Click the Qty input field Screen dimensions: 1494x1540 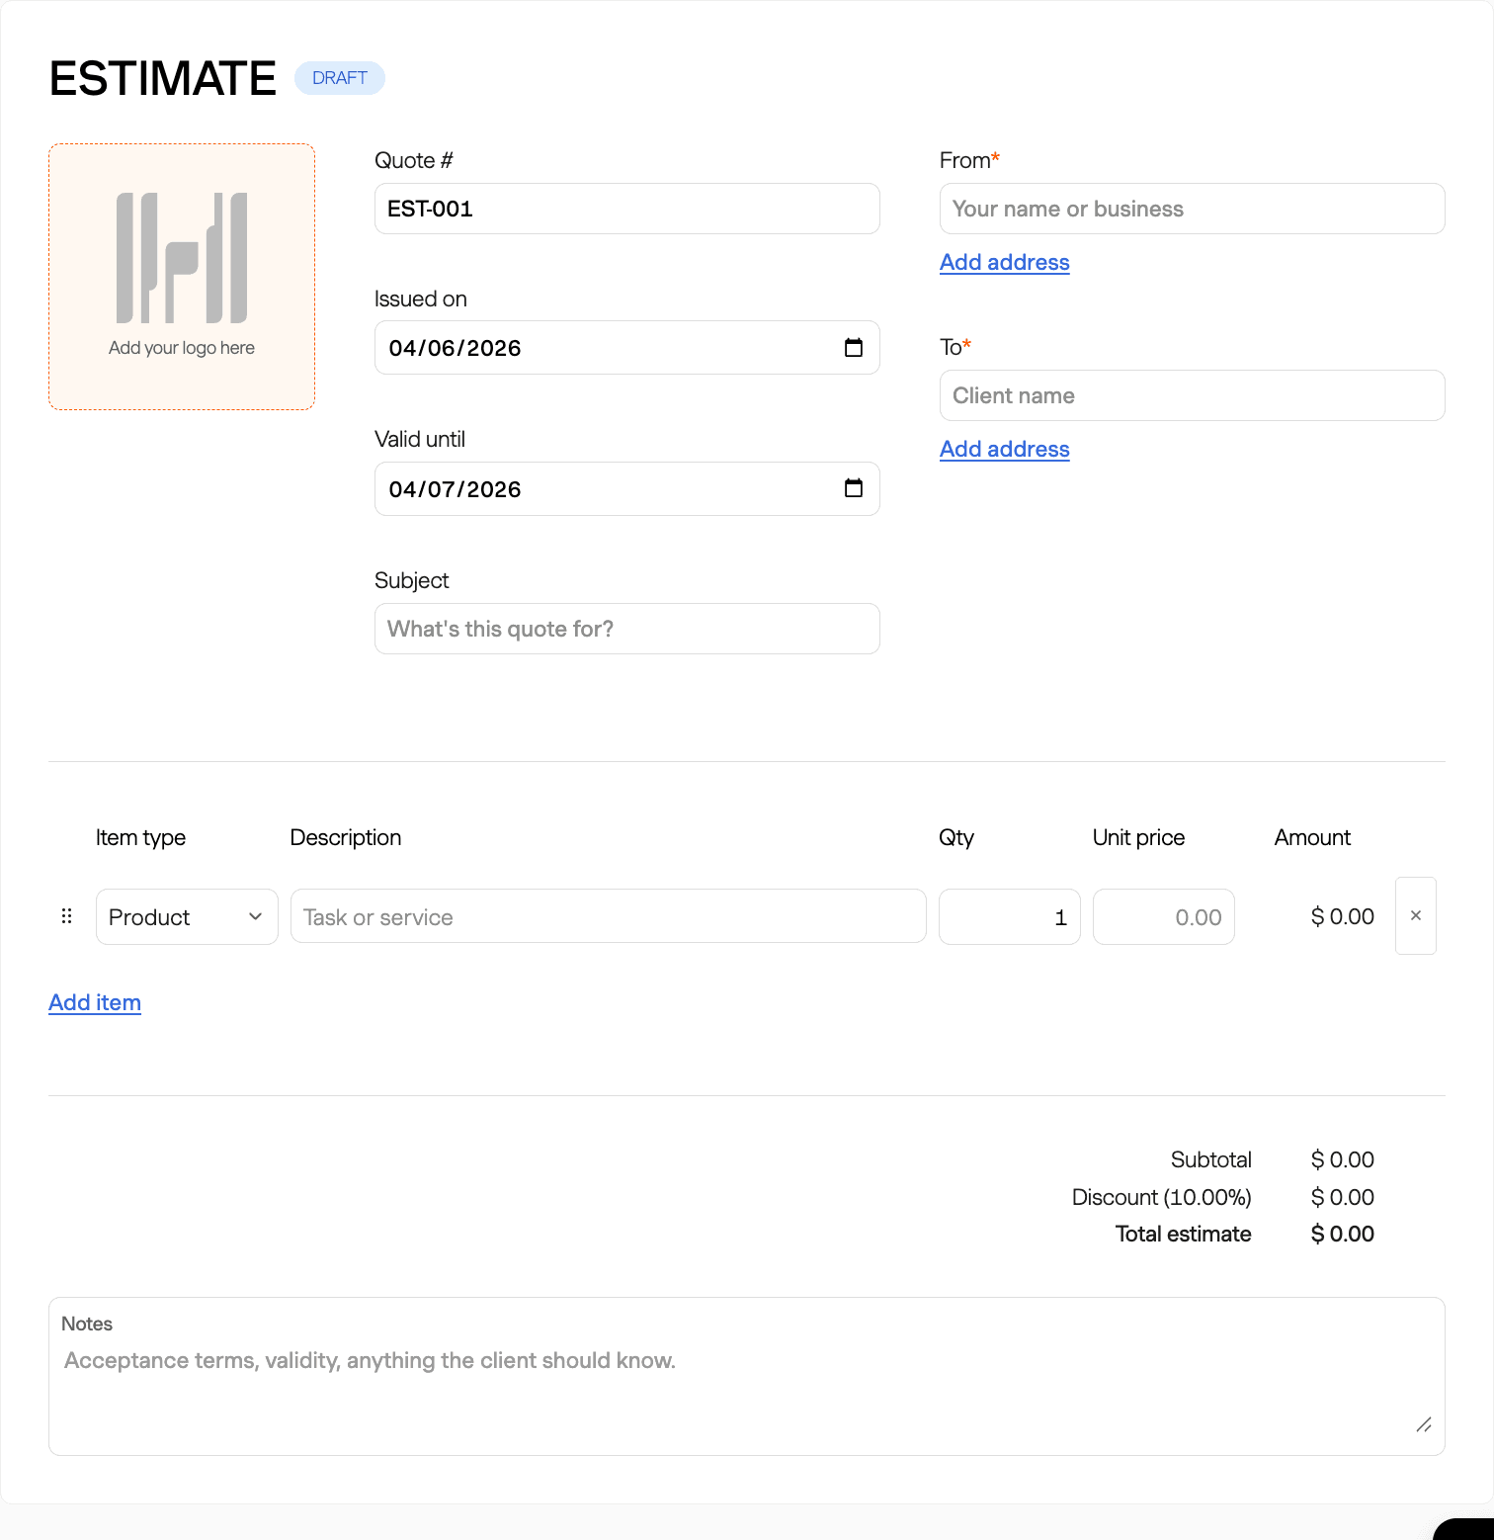[1010, 917]
